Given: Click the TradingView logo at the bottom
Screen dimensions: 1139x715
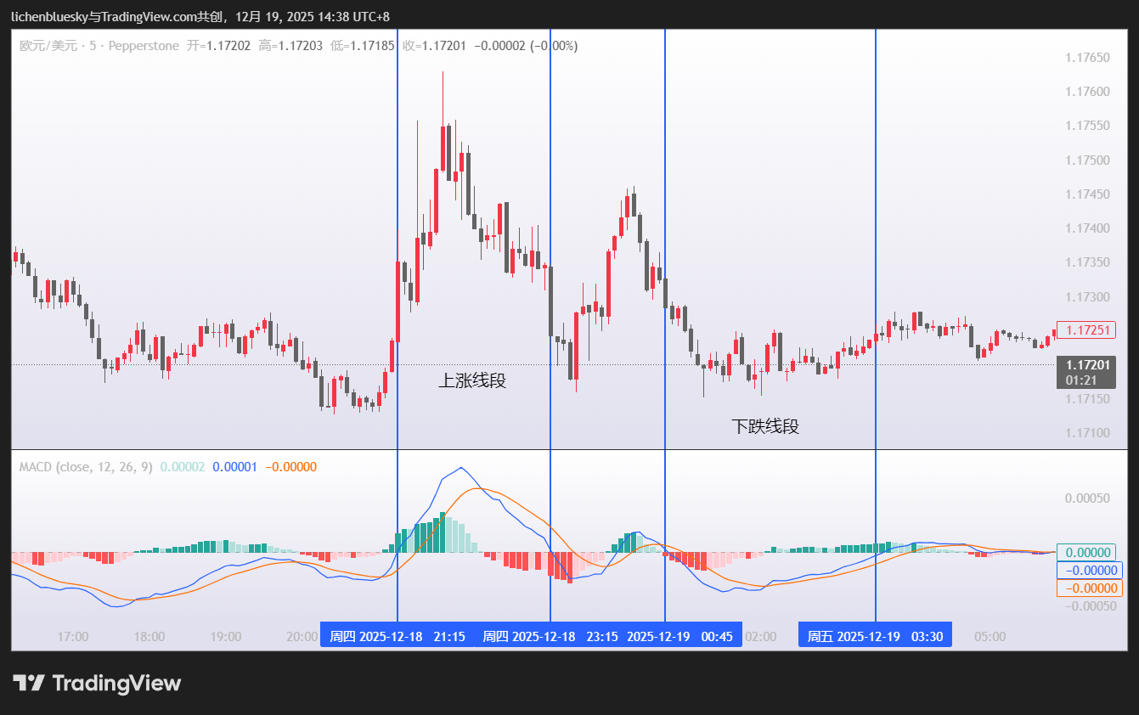Looking at the screenshot, I should coord(97,683).
